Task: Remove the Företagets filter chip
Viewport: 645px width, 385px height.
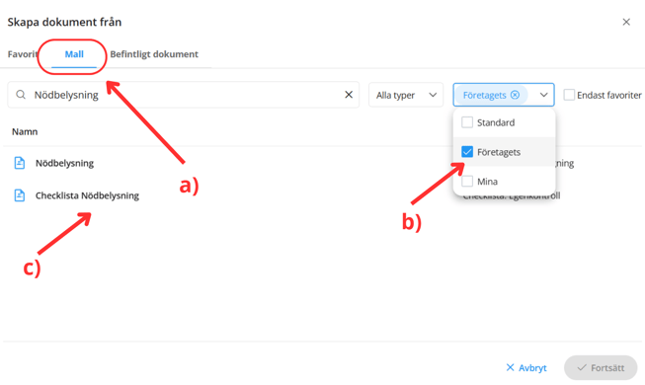Action: coord(515,95)
